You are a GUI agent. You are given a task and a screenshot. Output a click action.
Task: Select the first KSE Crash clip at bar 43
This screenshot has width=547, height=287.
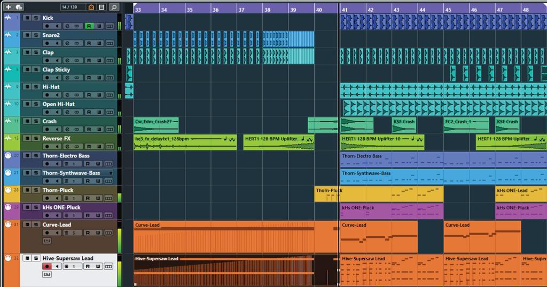coord(404,125)
